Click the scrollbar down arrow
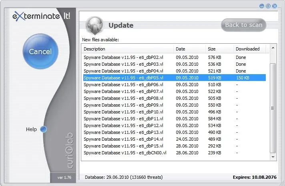This screenshot has width=285, height=186. [x=273, y=157]
